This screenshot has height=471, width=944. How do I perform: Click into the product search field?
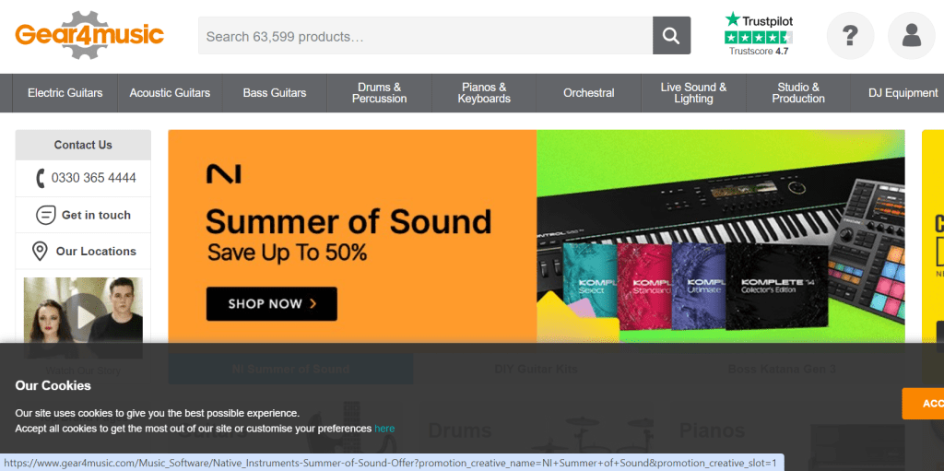[424, 36]
